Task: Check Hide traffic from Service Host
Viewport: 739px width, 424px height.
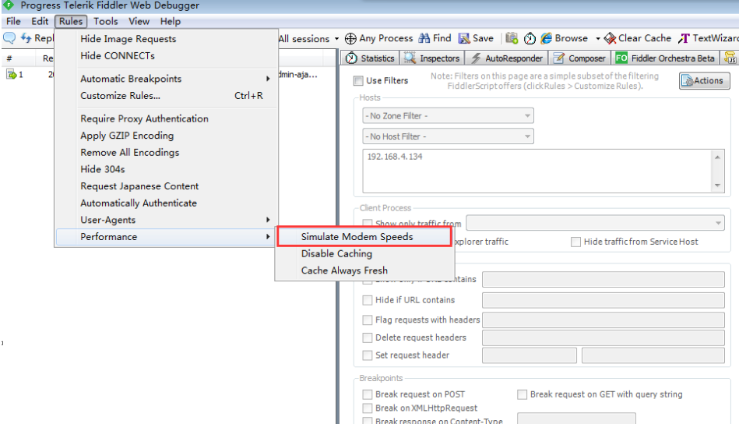Action: pyautogui.click(x=575, y=242)
